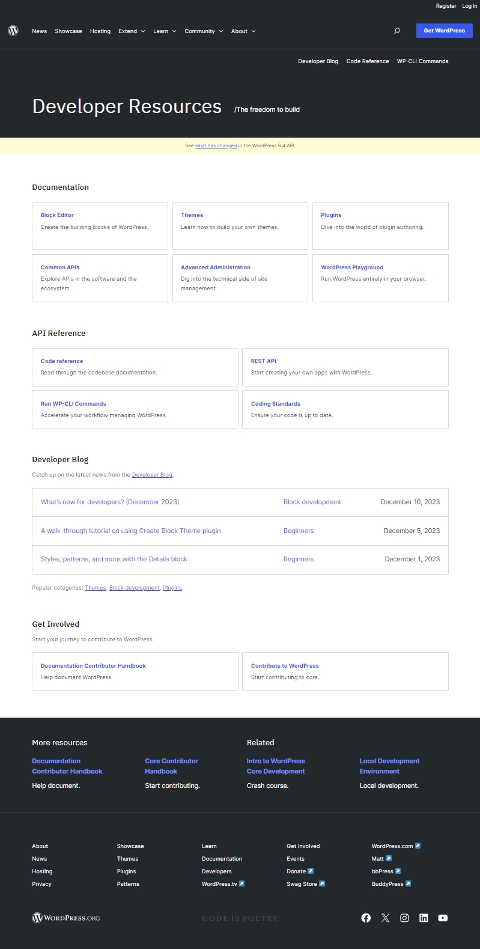Expand the Extend menu
The height and width of the screenshot is (949, 480).
(132, 31)
